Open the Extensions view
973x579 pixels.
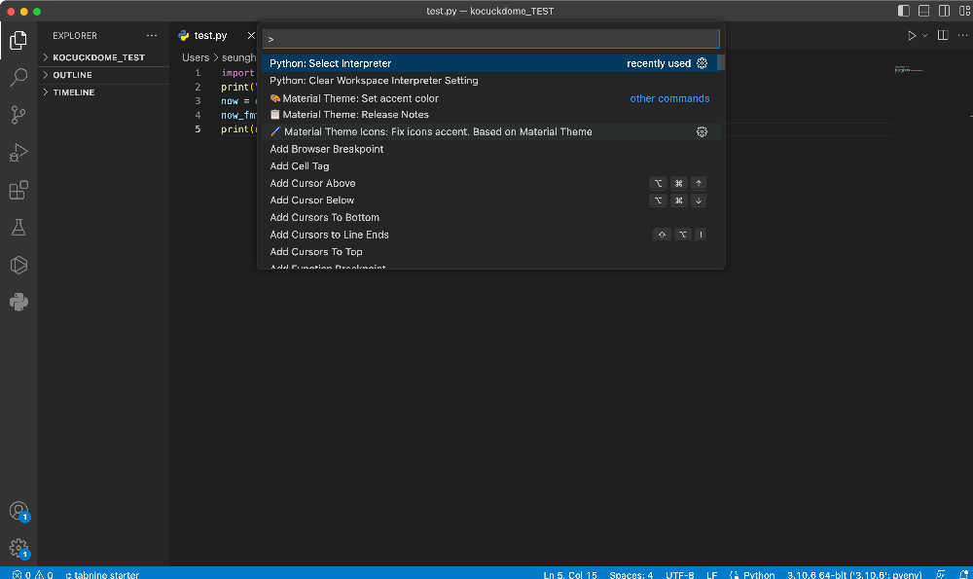point(18,190)
